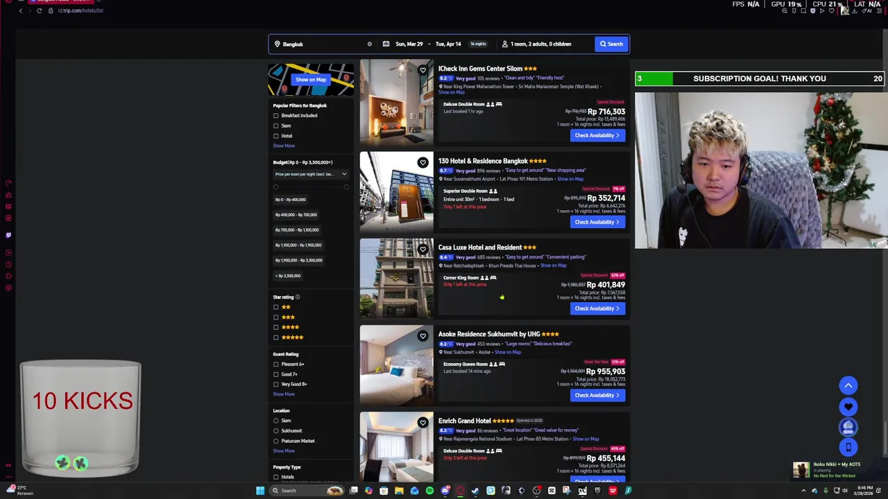Check the Hotel popular filter checkbox
Image resolution: width=888 pixels, height=499 pixels.
pos(276,136)
